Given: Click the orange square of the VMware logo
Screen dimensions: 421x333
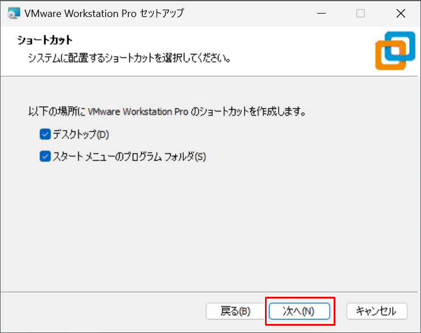Looking at the screenshot, I should [x=389, y=57].
